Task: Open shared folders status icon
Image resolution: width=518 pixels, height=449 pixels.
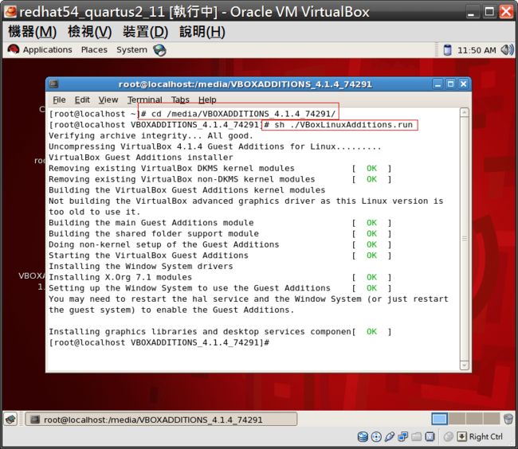Action: pos(416,436)
